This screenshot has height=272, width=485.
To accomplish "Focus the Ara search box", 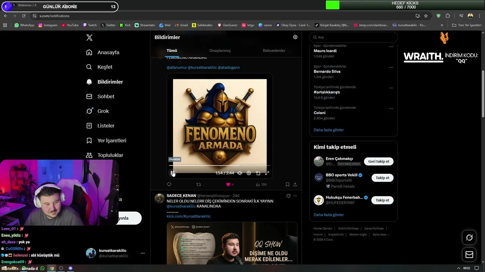I will click(x=354, y=37).
